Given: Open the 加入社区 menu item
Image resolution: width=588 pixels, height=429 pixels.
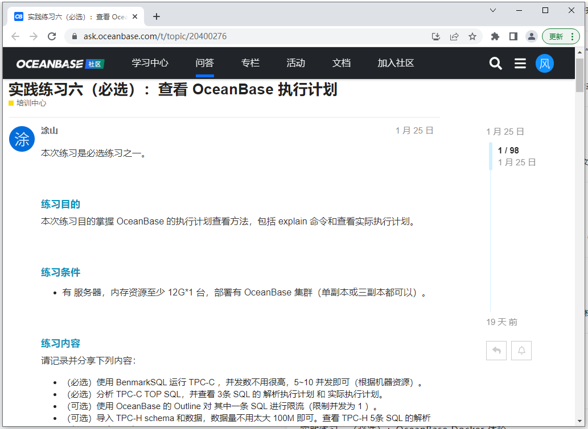Looking at the screenshot, I should 396,63.
